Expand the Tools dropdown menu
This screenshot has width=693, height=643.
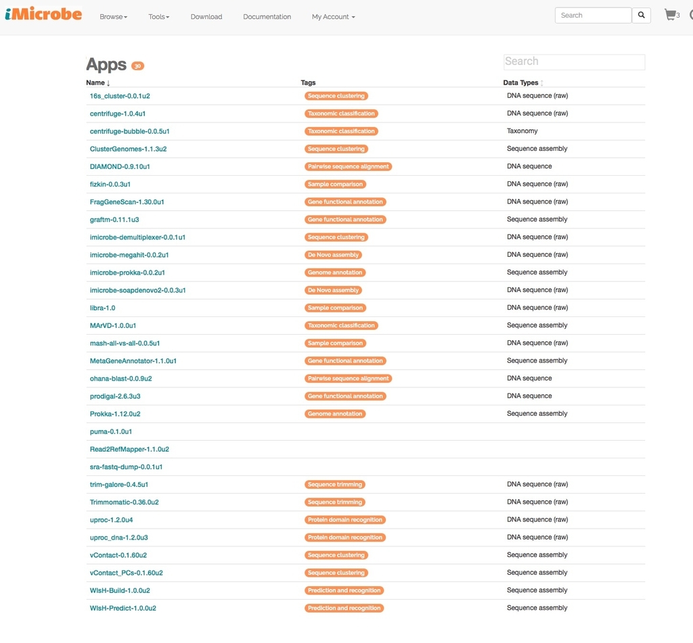coord(158,17)
